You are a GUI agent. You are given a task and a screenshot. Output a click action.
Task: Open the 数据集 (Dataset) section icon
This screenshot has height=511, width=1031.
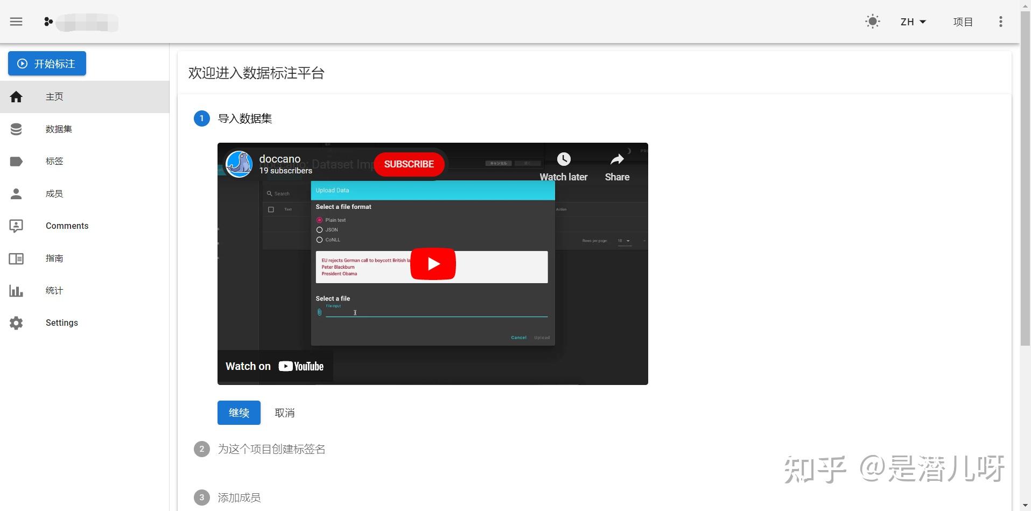coord(16,129)
